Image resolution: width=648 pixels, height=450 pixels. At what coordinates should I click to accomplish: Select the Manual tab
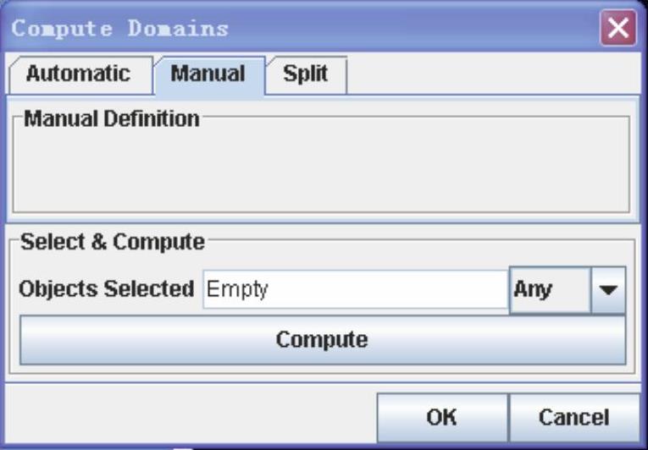click(208, 74)
